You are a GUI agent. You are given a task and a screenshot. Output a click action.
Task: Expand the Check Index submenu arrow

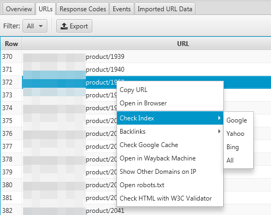(x=219, y=118)
